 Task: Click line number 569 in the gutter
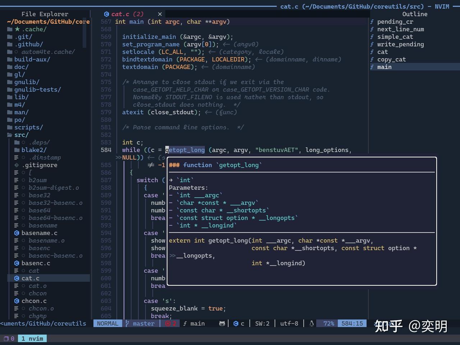click(x=106, y=37)
